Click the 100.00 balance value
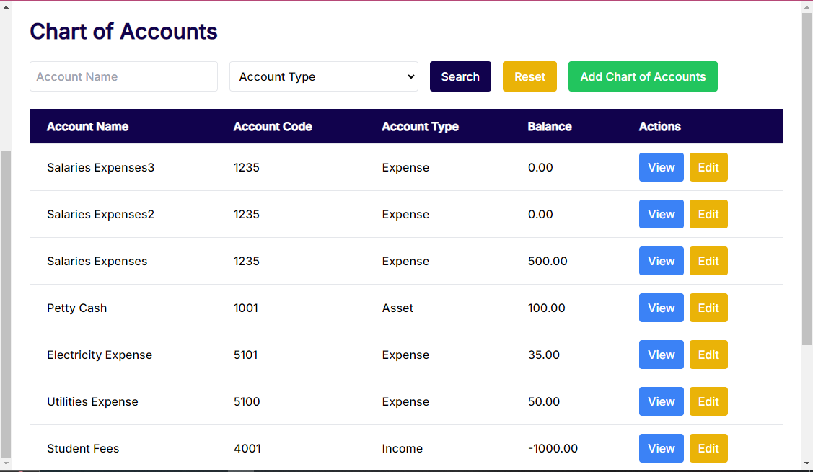 pyautogui.click(x=547, y=308)
